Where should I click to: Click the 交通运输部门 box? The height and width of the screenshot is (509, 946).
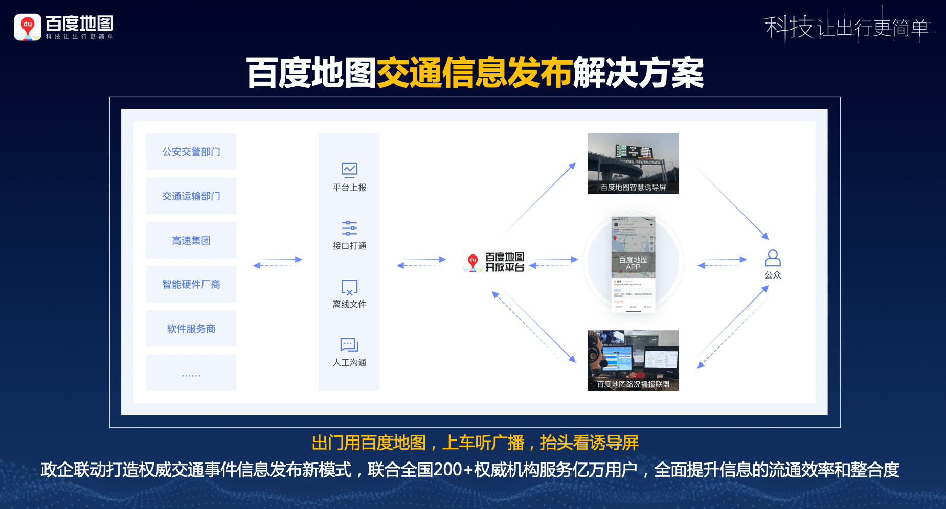point(191,195)
